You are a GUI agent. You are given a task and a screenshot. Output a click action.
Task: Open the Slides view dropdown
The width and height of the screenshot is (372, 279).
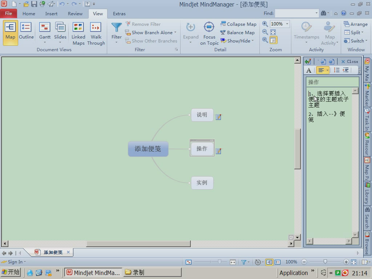coord(60,43)
